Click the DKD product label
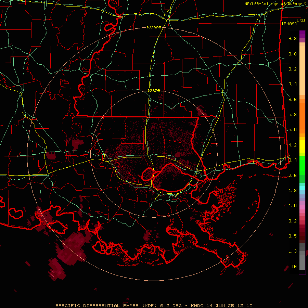Screen dimensions: 308x308 coord(301,21)
